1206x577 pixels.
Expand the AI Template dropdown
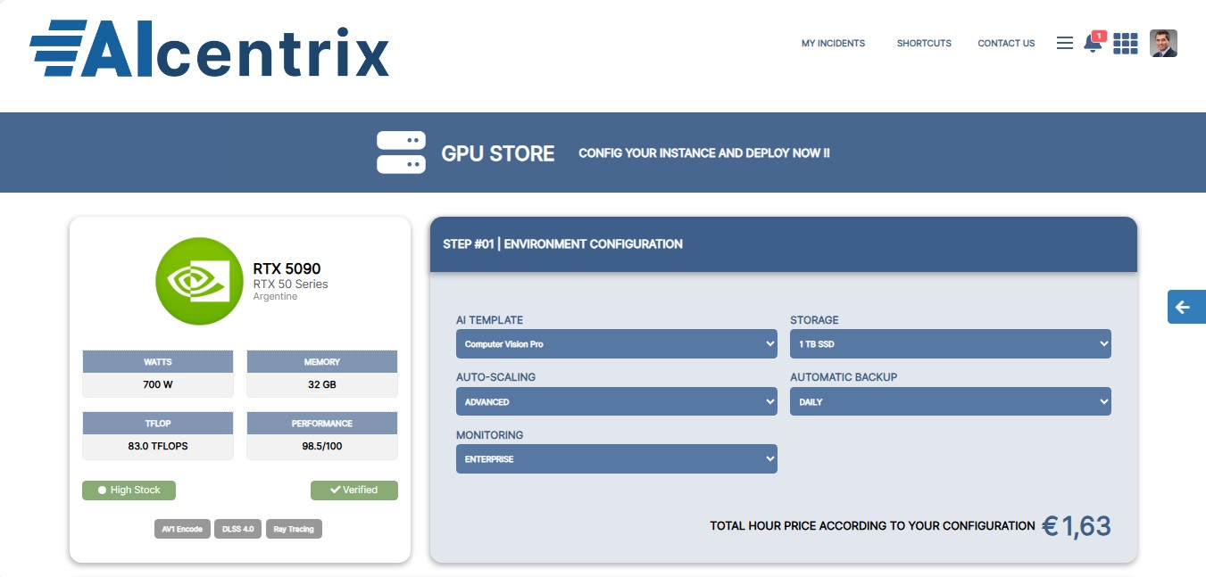pos(616,344)
